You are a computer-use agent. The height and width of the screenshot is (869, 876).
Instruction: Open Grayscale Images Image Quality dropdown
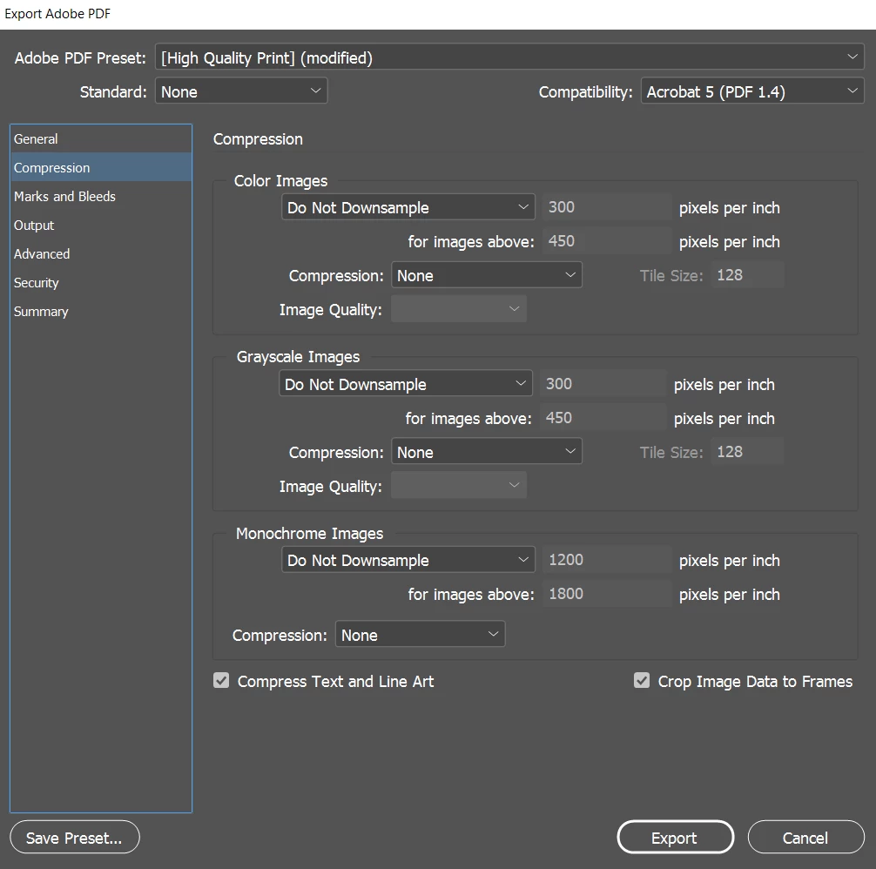point(459,485)
